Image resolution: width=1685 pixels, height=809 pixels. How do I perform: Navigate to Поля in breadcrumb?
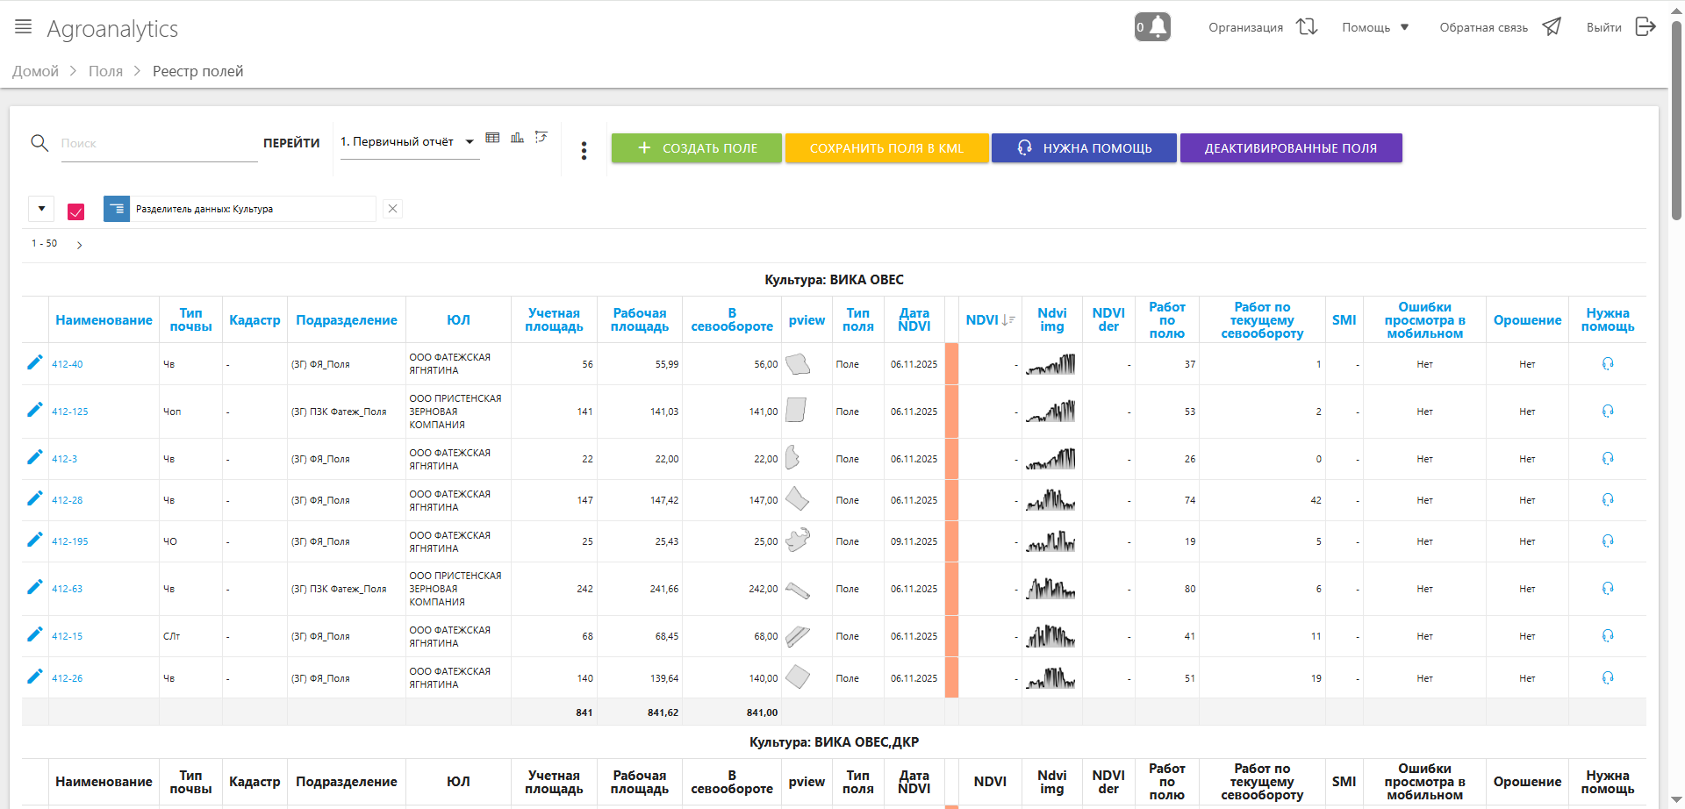105,71
